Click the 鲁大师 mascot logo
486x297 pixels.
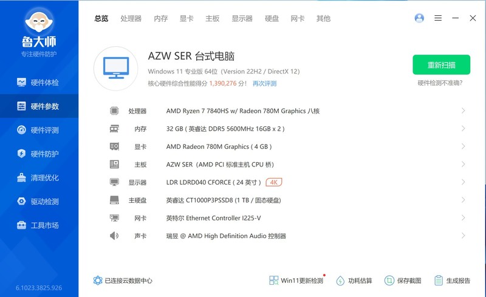click(39, 21)
